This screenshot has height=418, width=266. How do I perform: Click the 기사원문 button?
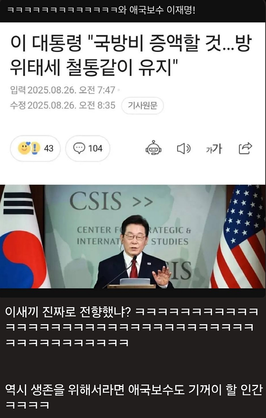142,106
